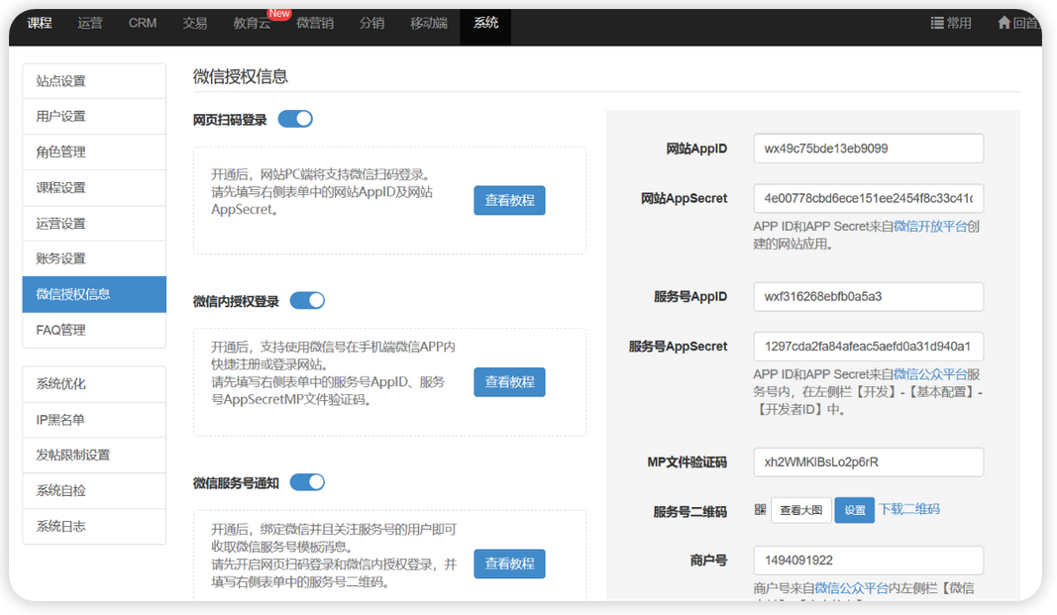Click into the 商户号 input box
1057x615 pixels.
coord(868,561)
